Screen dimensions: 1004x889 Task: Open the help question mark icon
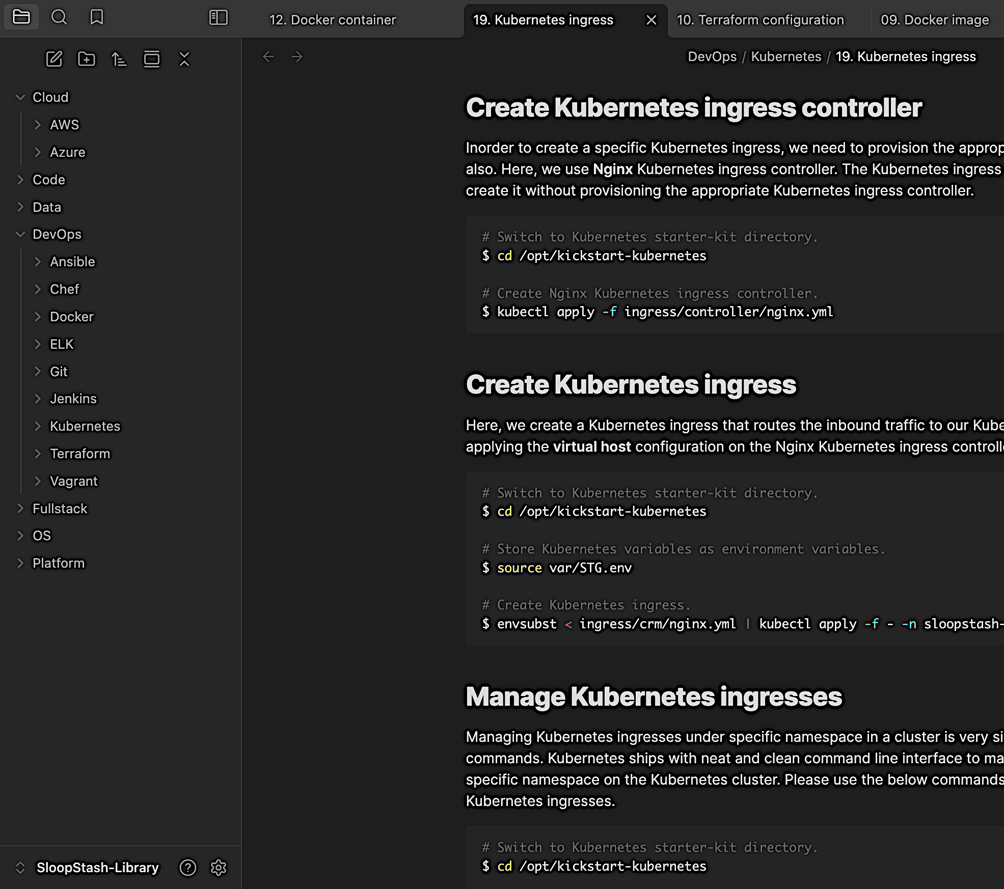[188, 868]
